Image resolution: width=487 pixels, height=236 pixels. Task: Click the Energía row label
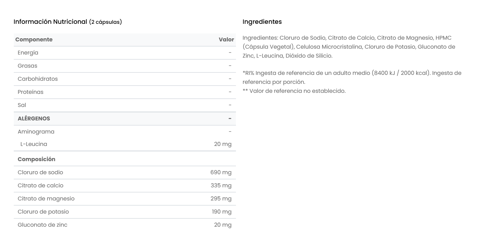28,53
